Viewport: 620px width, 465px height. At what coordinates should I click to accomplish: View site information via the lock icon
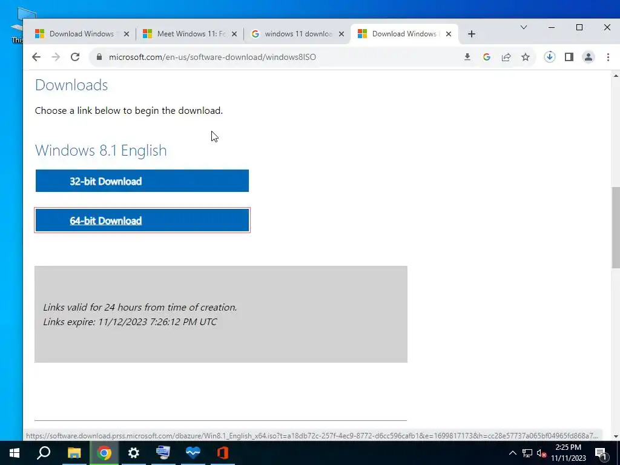click(x=99, y=57)
